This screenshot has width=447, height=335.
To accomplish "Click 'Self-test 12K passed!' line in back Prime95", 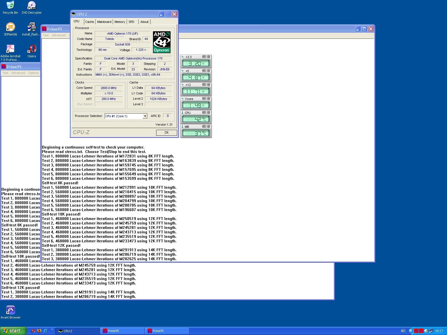I will [21, 288].
